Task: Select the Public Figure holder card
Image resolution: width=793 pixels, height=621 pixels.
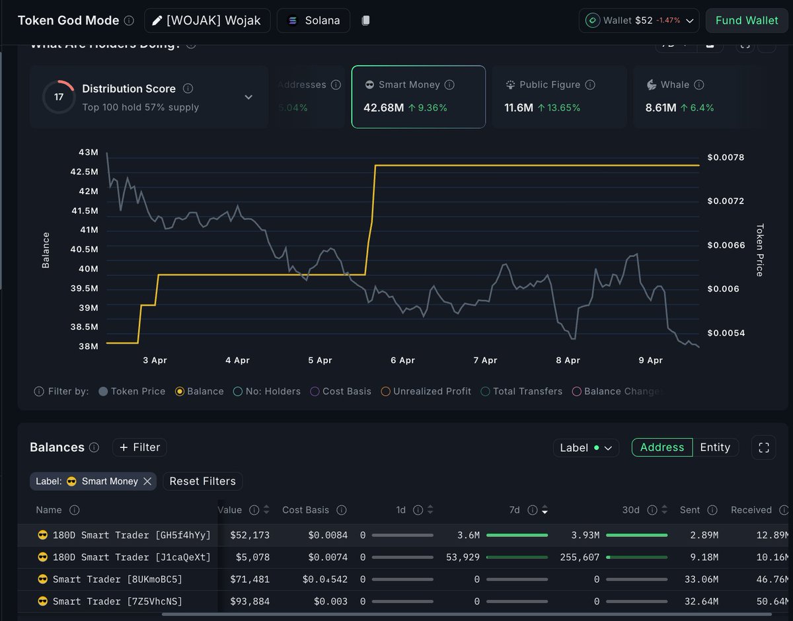Action: [x=559, y=96]
